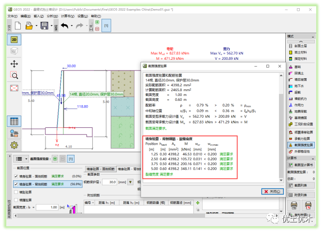Screen dimensions: 323x233
Task: Close the dialog with the 关闭 button
Action: coord(272,192)
